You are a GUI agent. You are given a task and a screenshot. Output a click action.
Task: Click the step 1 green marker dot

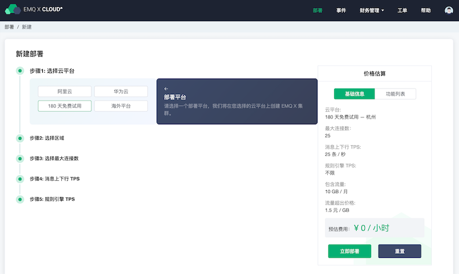(20, 71)
